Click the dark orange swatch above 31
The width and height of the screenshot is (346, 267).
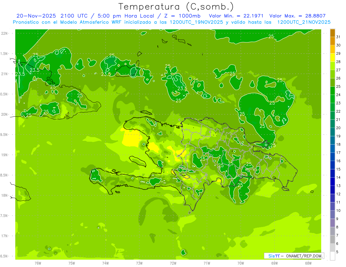point(332,33)
